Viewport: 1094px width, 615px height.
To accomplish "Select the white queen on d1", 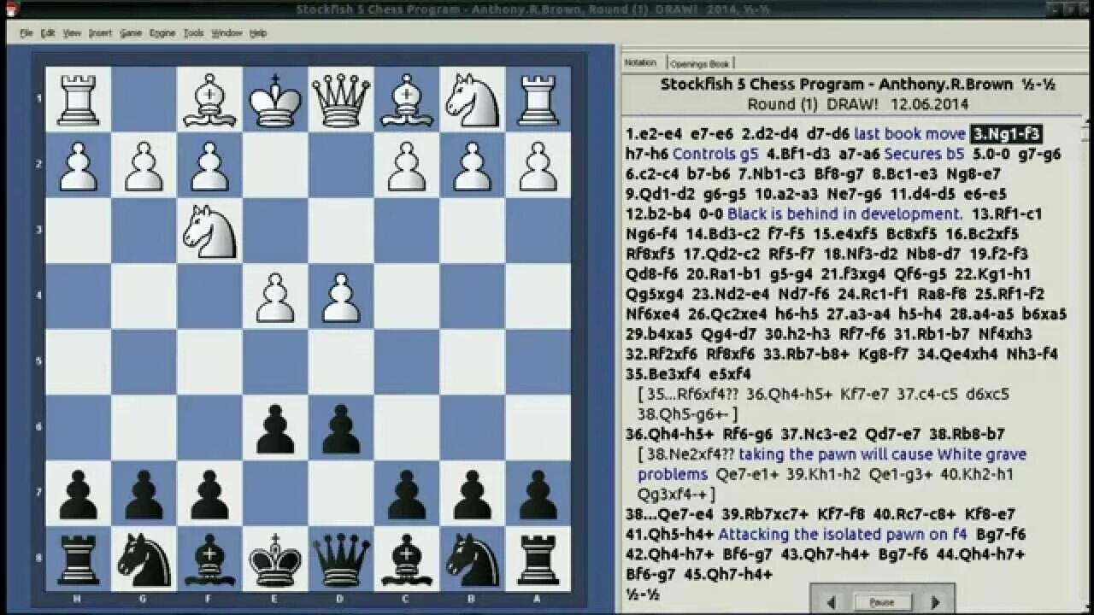I will click(341, 99).
